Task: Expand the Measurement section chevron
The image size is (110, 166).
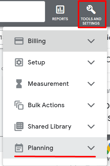Action: pyautogui.click(x=91, y=84)
